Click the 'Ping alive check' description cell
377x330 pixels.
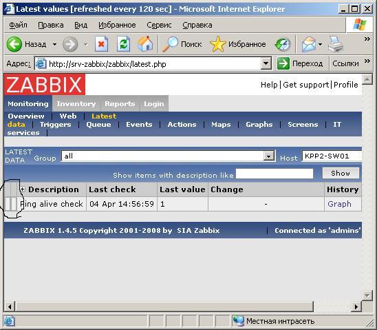[52, 204]
